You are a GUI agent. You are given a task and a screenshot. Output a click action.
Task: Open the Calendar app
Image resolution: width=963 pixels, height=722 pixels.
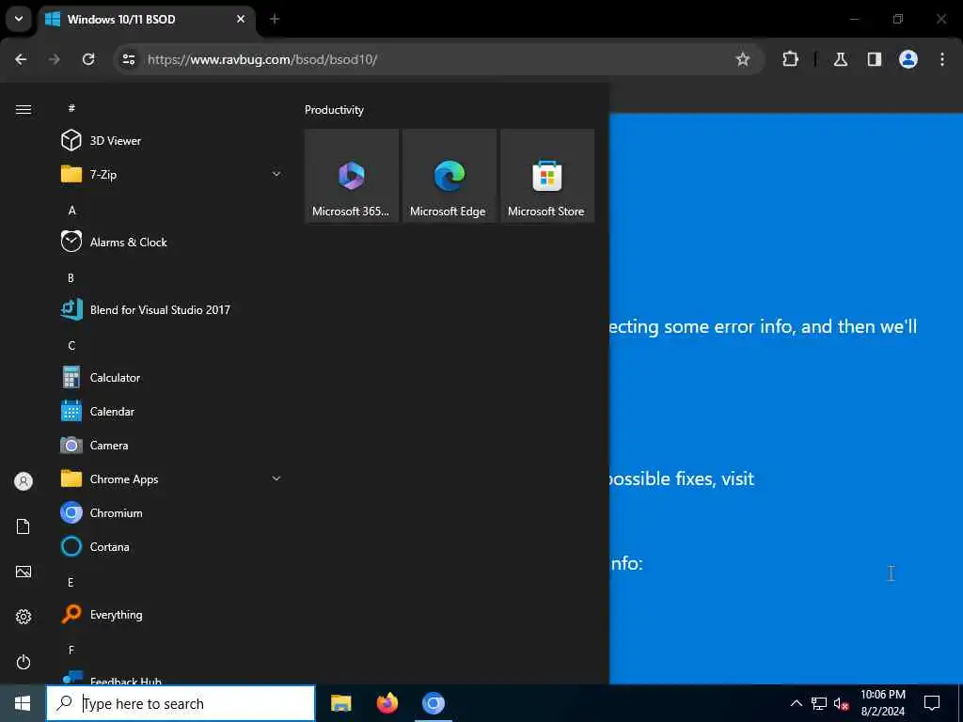171,412
